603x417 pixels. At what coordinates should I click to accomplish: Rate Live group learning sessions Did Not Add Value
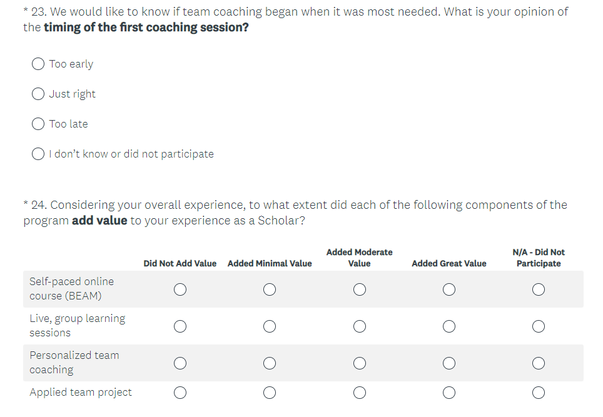(x=180, y=326)
